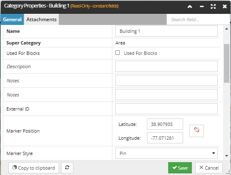Copy properties to clipboard
Screen dimensions: 231x175
[x=34, y=168]
